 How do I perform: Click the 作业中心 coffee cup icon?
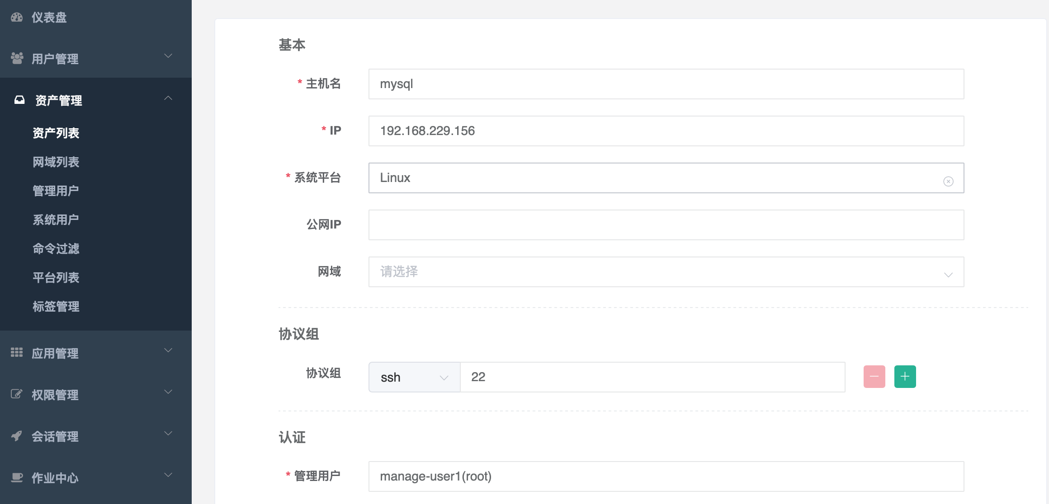pos(17,477)
